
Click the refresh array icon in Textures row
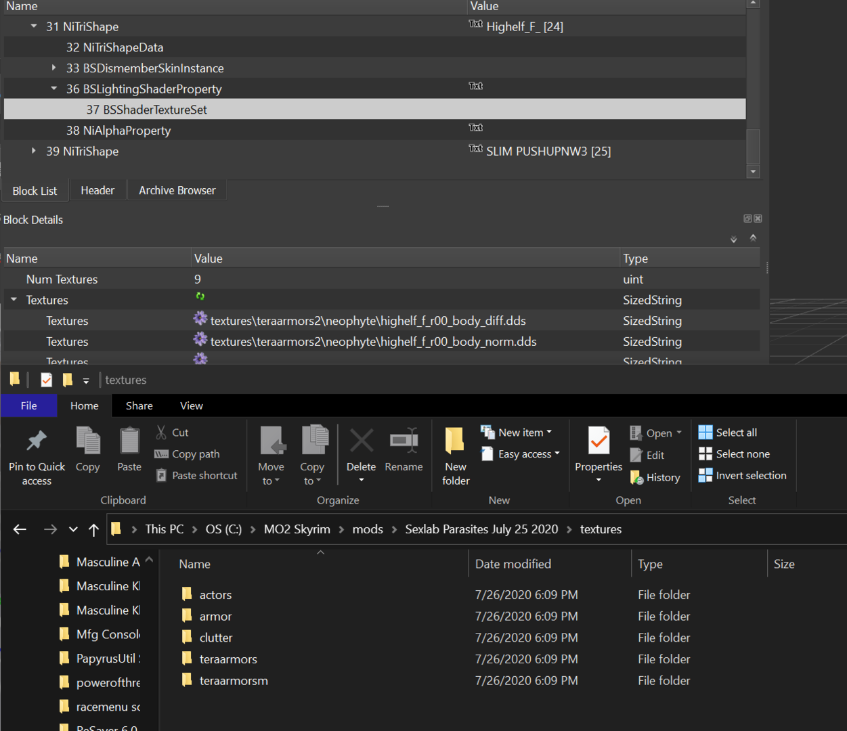coord(200,296)
